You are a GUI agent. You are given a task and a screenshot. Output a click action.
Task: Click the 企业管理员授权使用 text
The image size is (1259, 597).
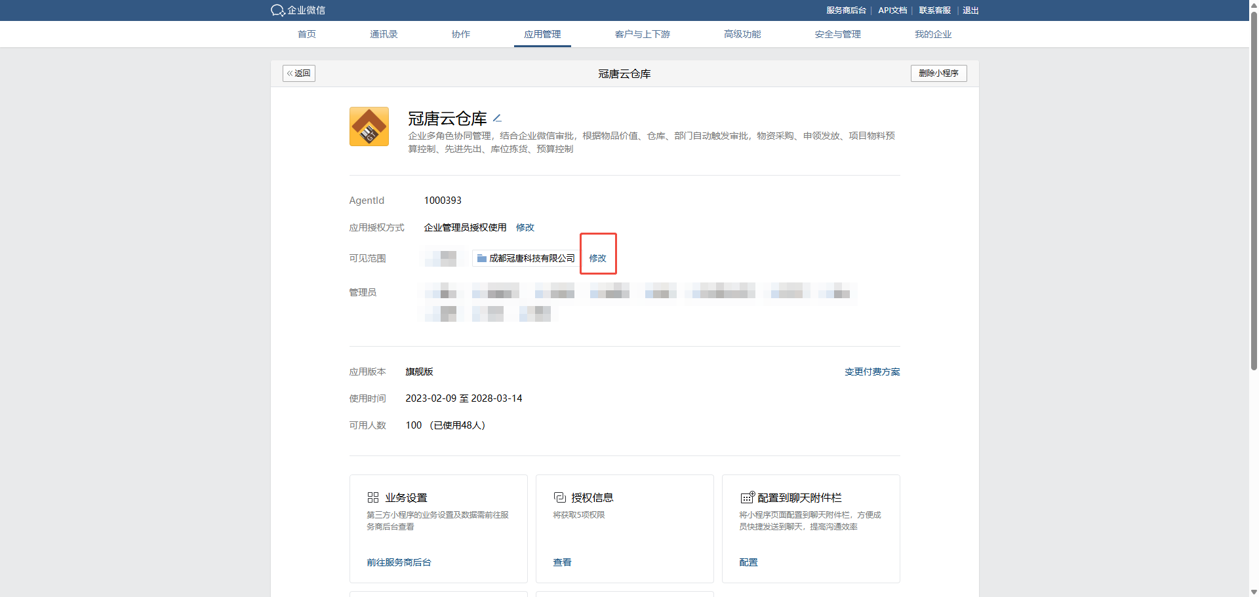tap(465, 227)
